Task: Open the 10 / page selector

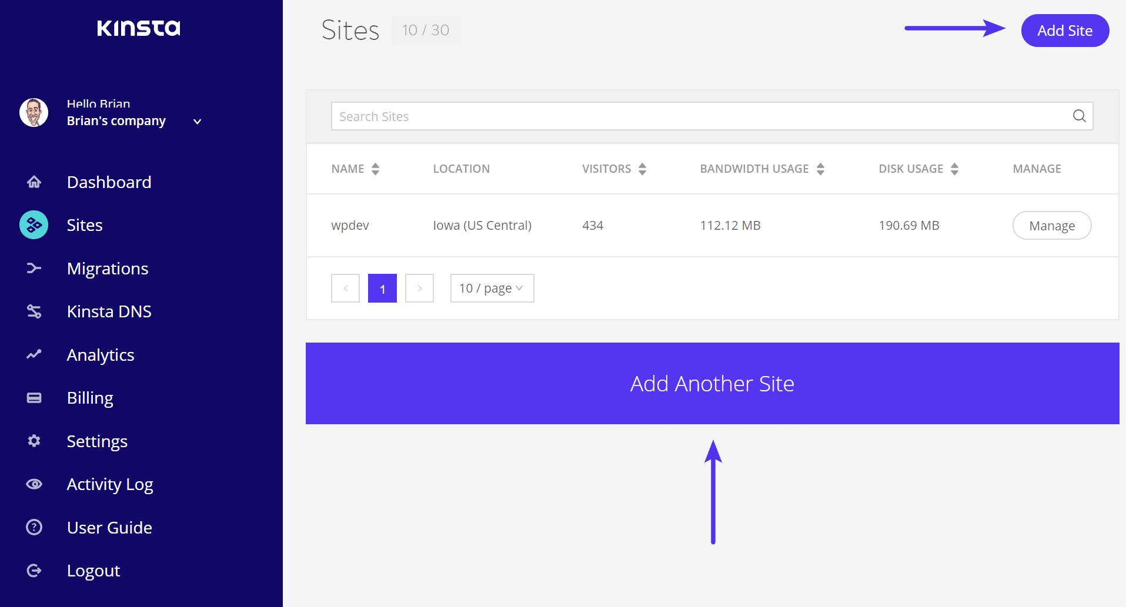Action: (x=492, y=288)
